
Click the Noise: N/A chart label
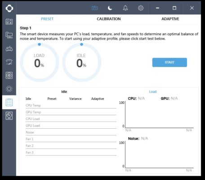pos(138,139)
